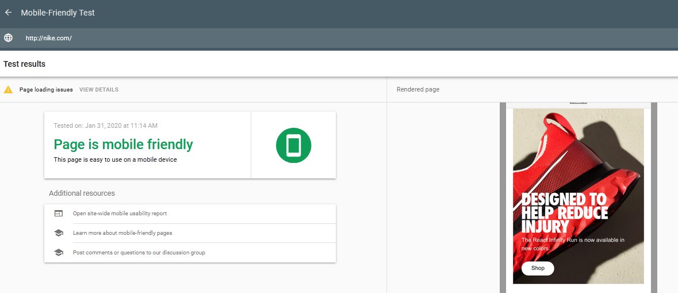Screen dimensions: 678x293
Task: Click 'This page is easy to use' text
Action: (x=115, y=159)
